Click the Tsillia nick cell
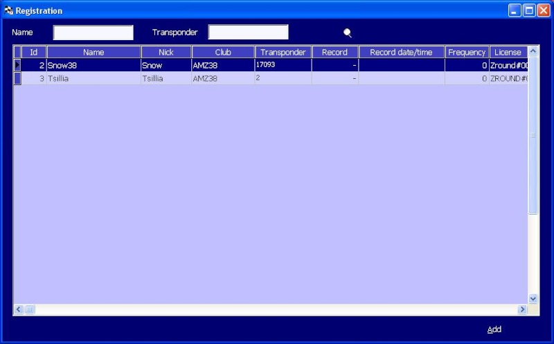This screenshot has width=554, height=344. click(166, 78)
